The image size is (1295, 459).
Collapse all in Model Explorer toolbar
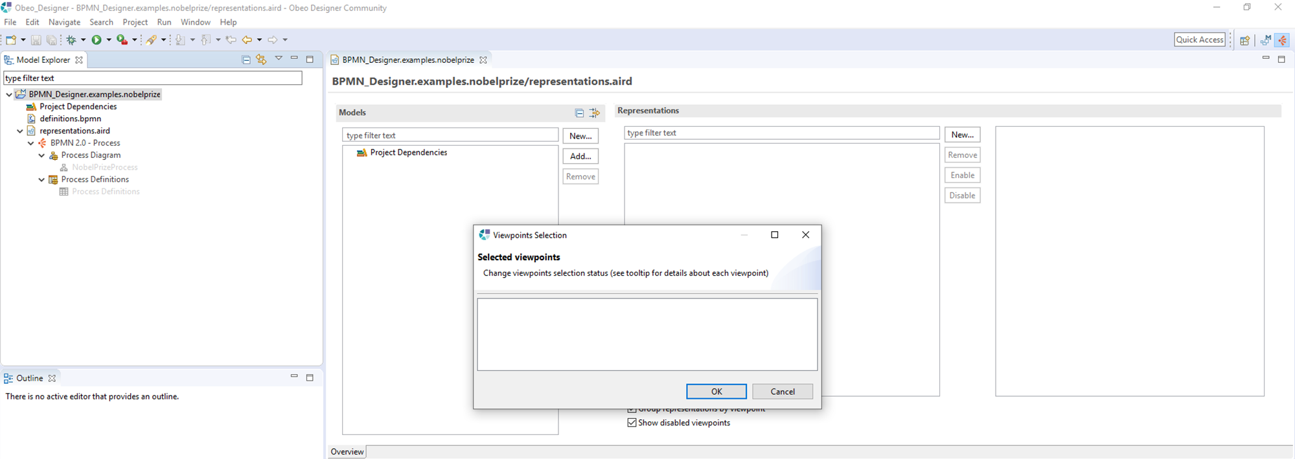tap(246, 60)
